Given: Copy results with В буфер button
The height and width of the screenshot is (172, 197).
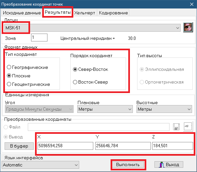Looking at the screenshot, I should (x=19, y=146).
